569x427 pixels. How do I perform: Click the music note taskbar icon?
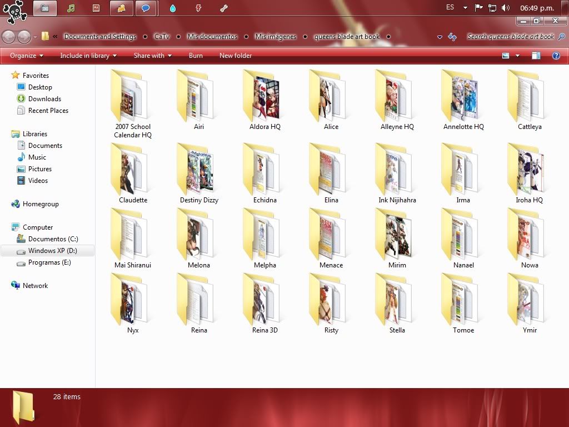71,8
